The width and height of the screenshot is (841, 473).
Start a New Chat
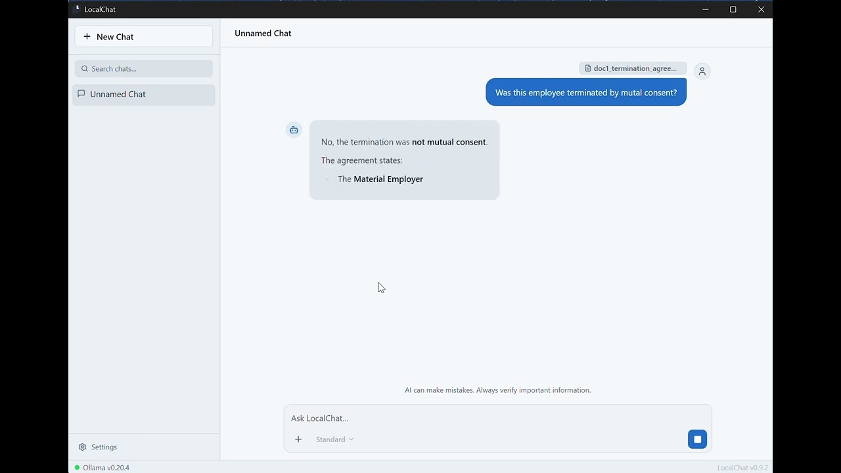pyautogui.click(x=143, y=37)
